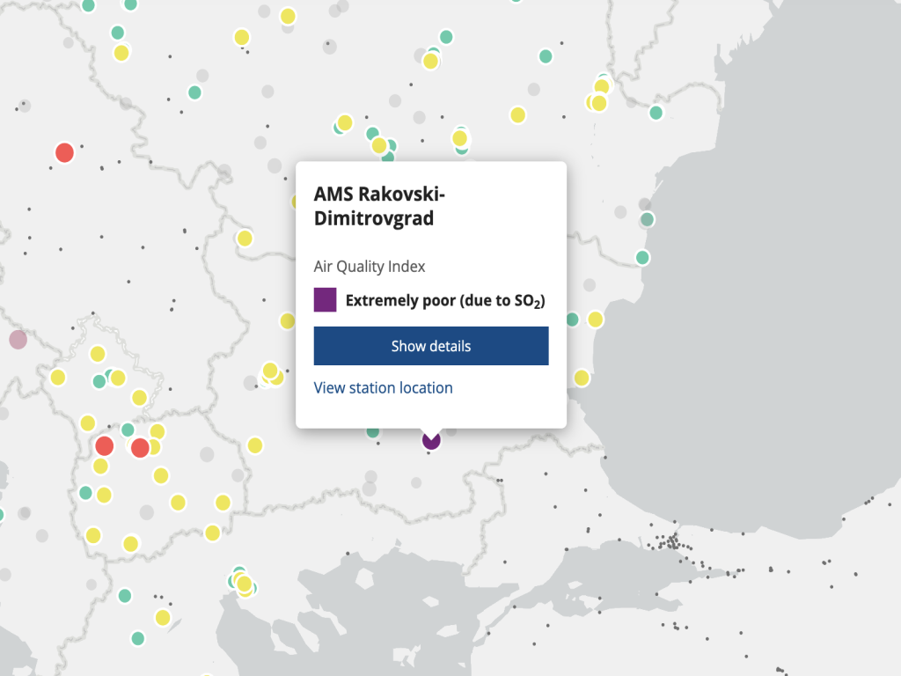Image resolution: width=901 pixels, height=676 pixels.
Task: Select the isolated red marker in the upper-left
Action: 64,152
